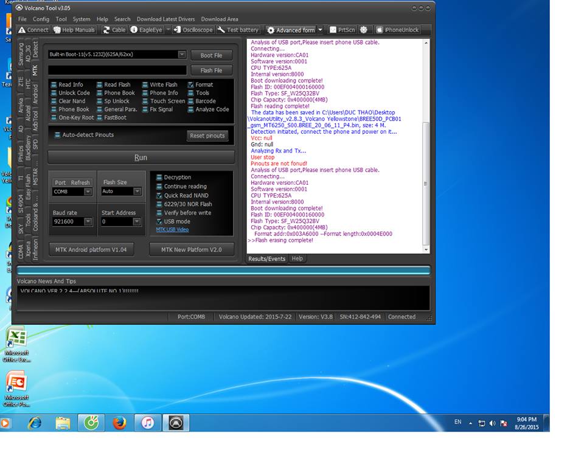
Task: Open the Start Address dropdown
Action: [137, 221]
